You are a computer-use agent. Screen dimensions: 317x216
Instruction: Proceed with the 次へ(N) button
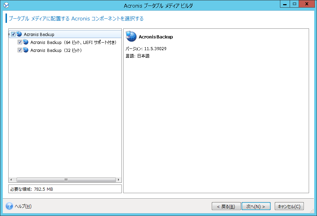[256, 206]
